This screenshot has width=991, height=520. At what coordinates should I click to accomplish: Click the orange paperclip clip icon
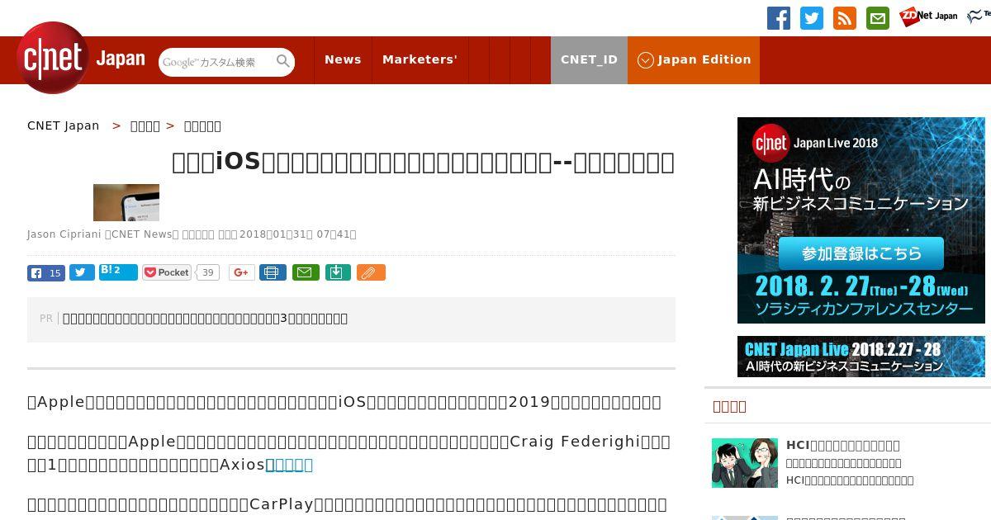pos(371,272)
